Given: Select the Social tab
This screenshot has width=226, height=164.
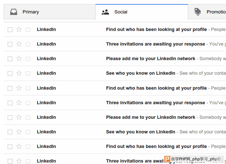Looking at the screenshot, I should pos(142,12).
